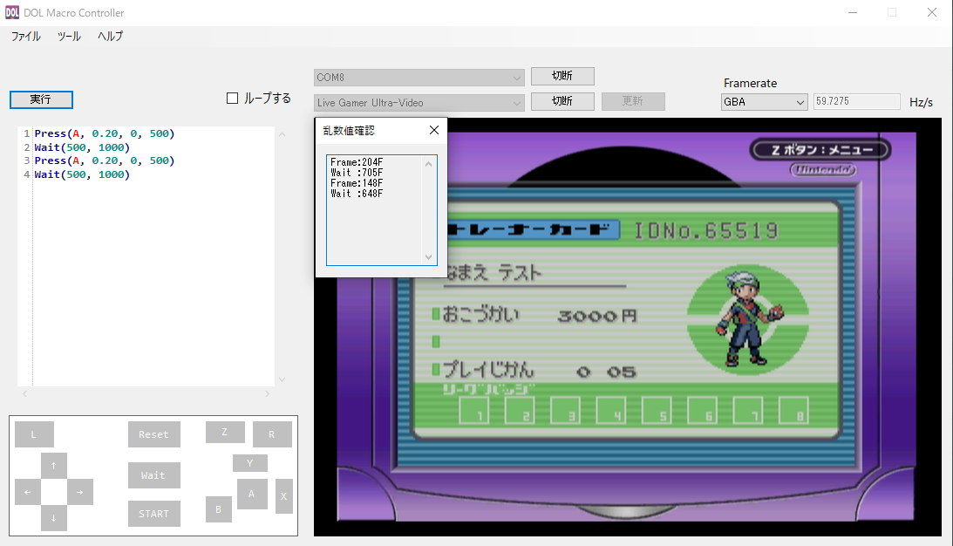Click the game video preview trainer sprite
Screen dimensions: 953x546
[748, 319]
